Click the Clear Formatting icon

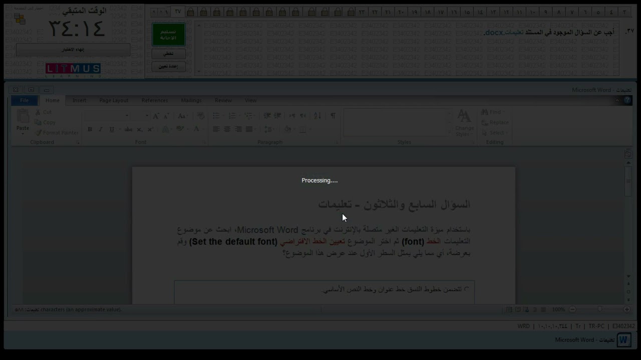[201, 115]
